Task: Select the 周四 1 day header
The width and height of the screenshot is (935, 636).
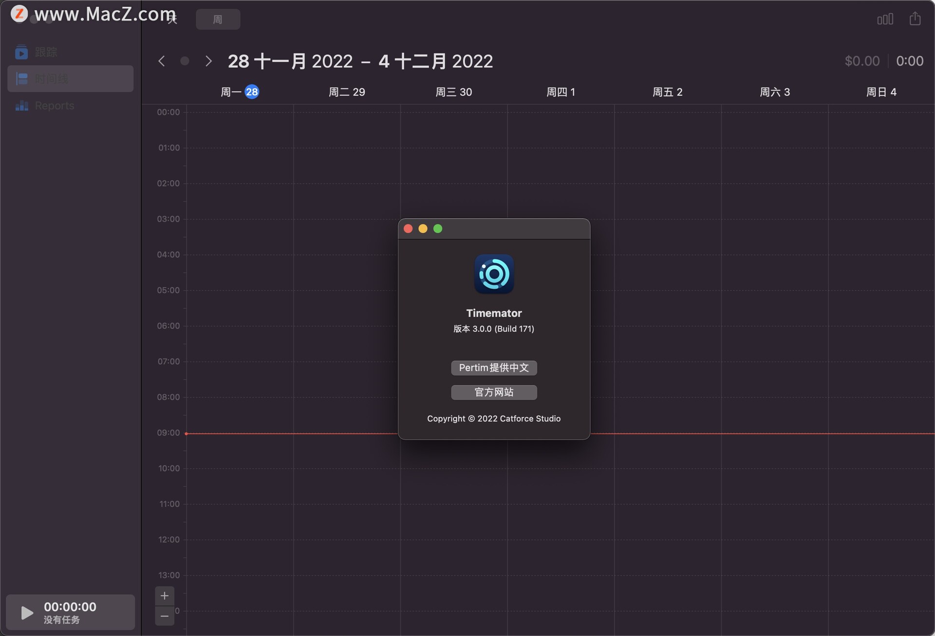Action: (x=561, y=92)
